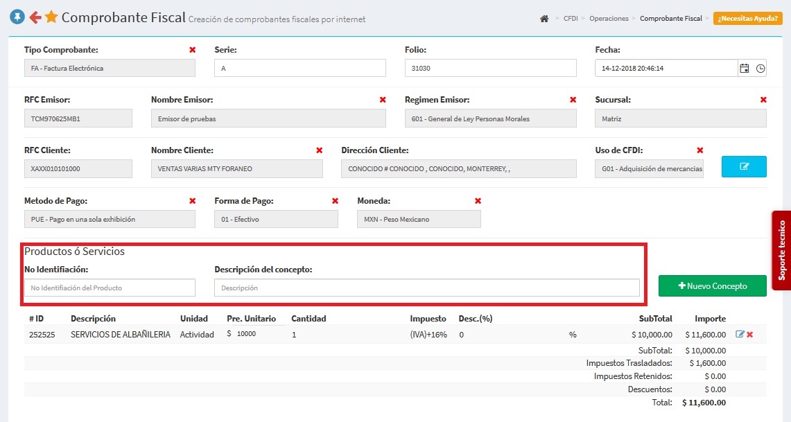
Task: Navigate to Operaciones in the breadcrumb
Action: pyautogui.click(x=609, y=19)
